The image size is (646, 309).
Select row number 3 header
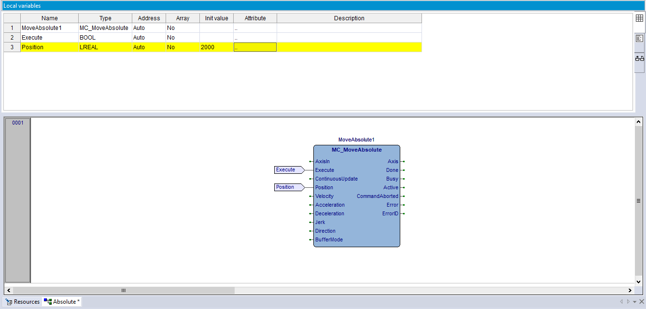pyautogui.click(x=12, y=47)
